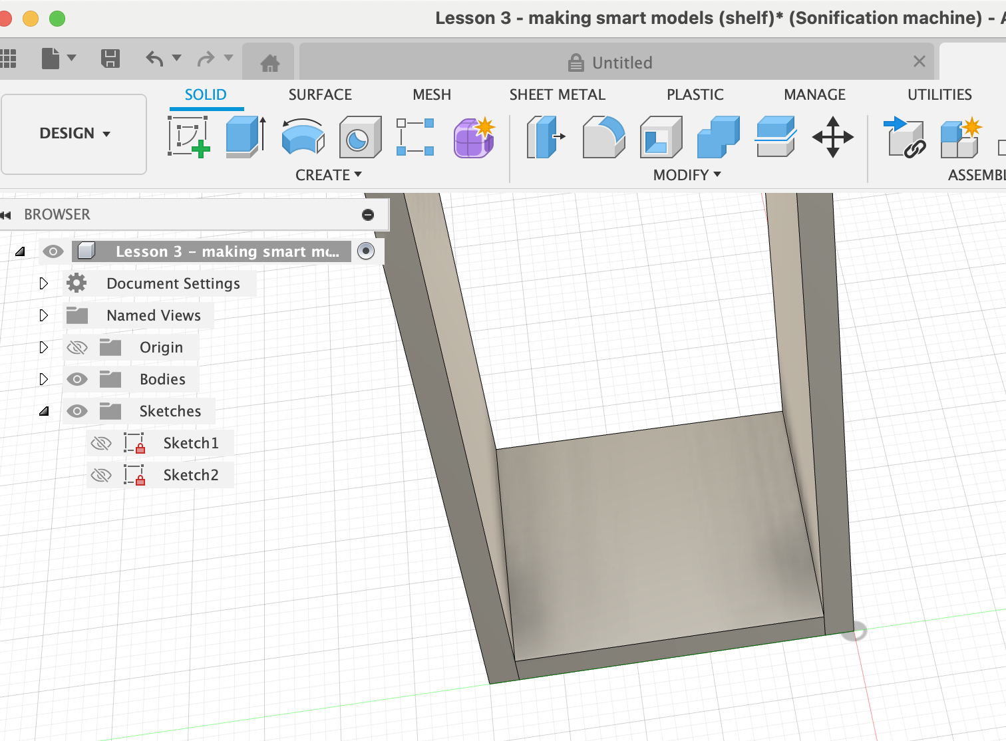The image size is (1006, 741).
Task: Open the SHEET METAL tab
Action: pyautogui.click(x=557, y=94)
